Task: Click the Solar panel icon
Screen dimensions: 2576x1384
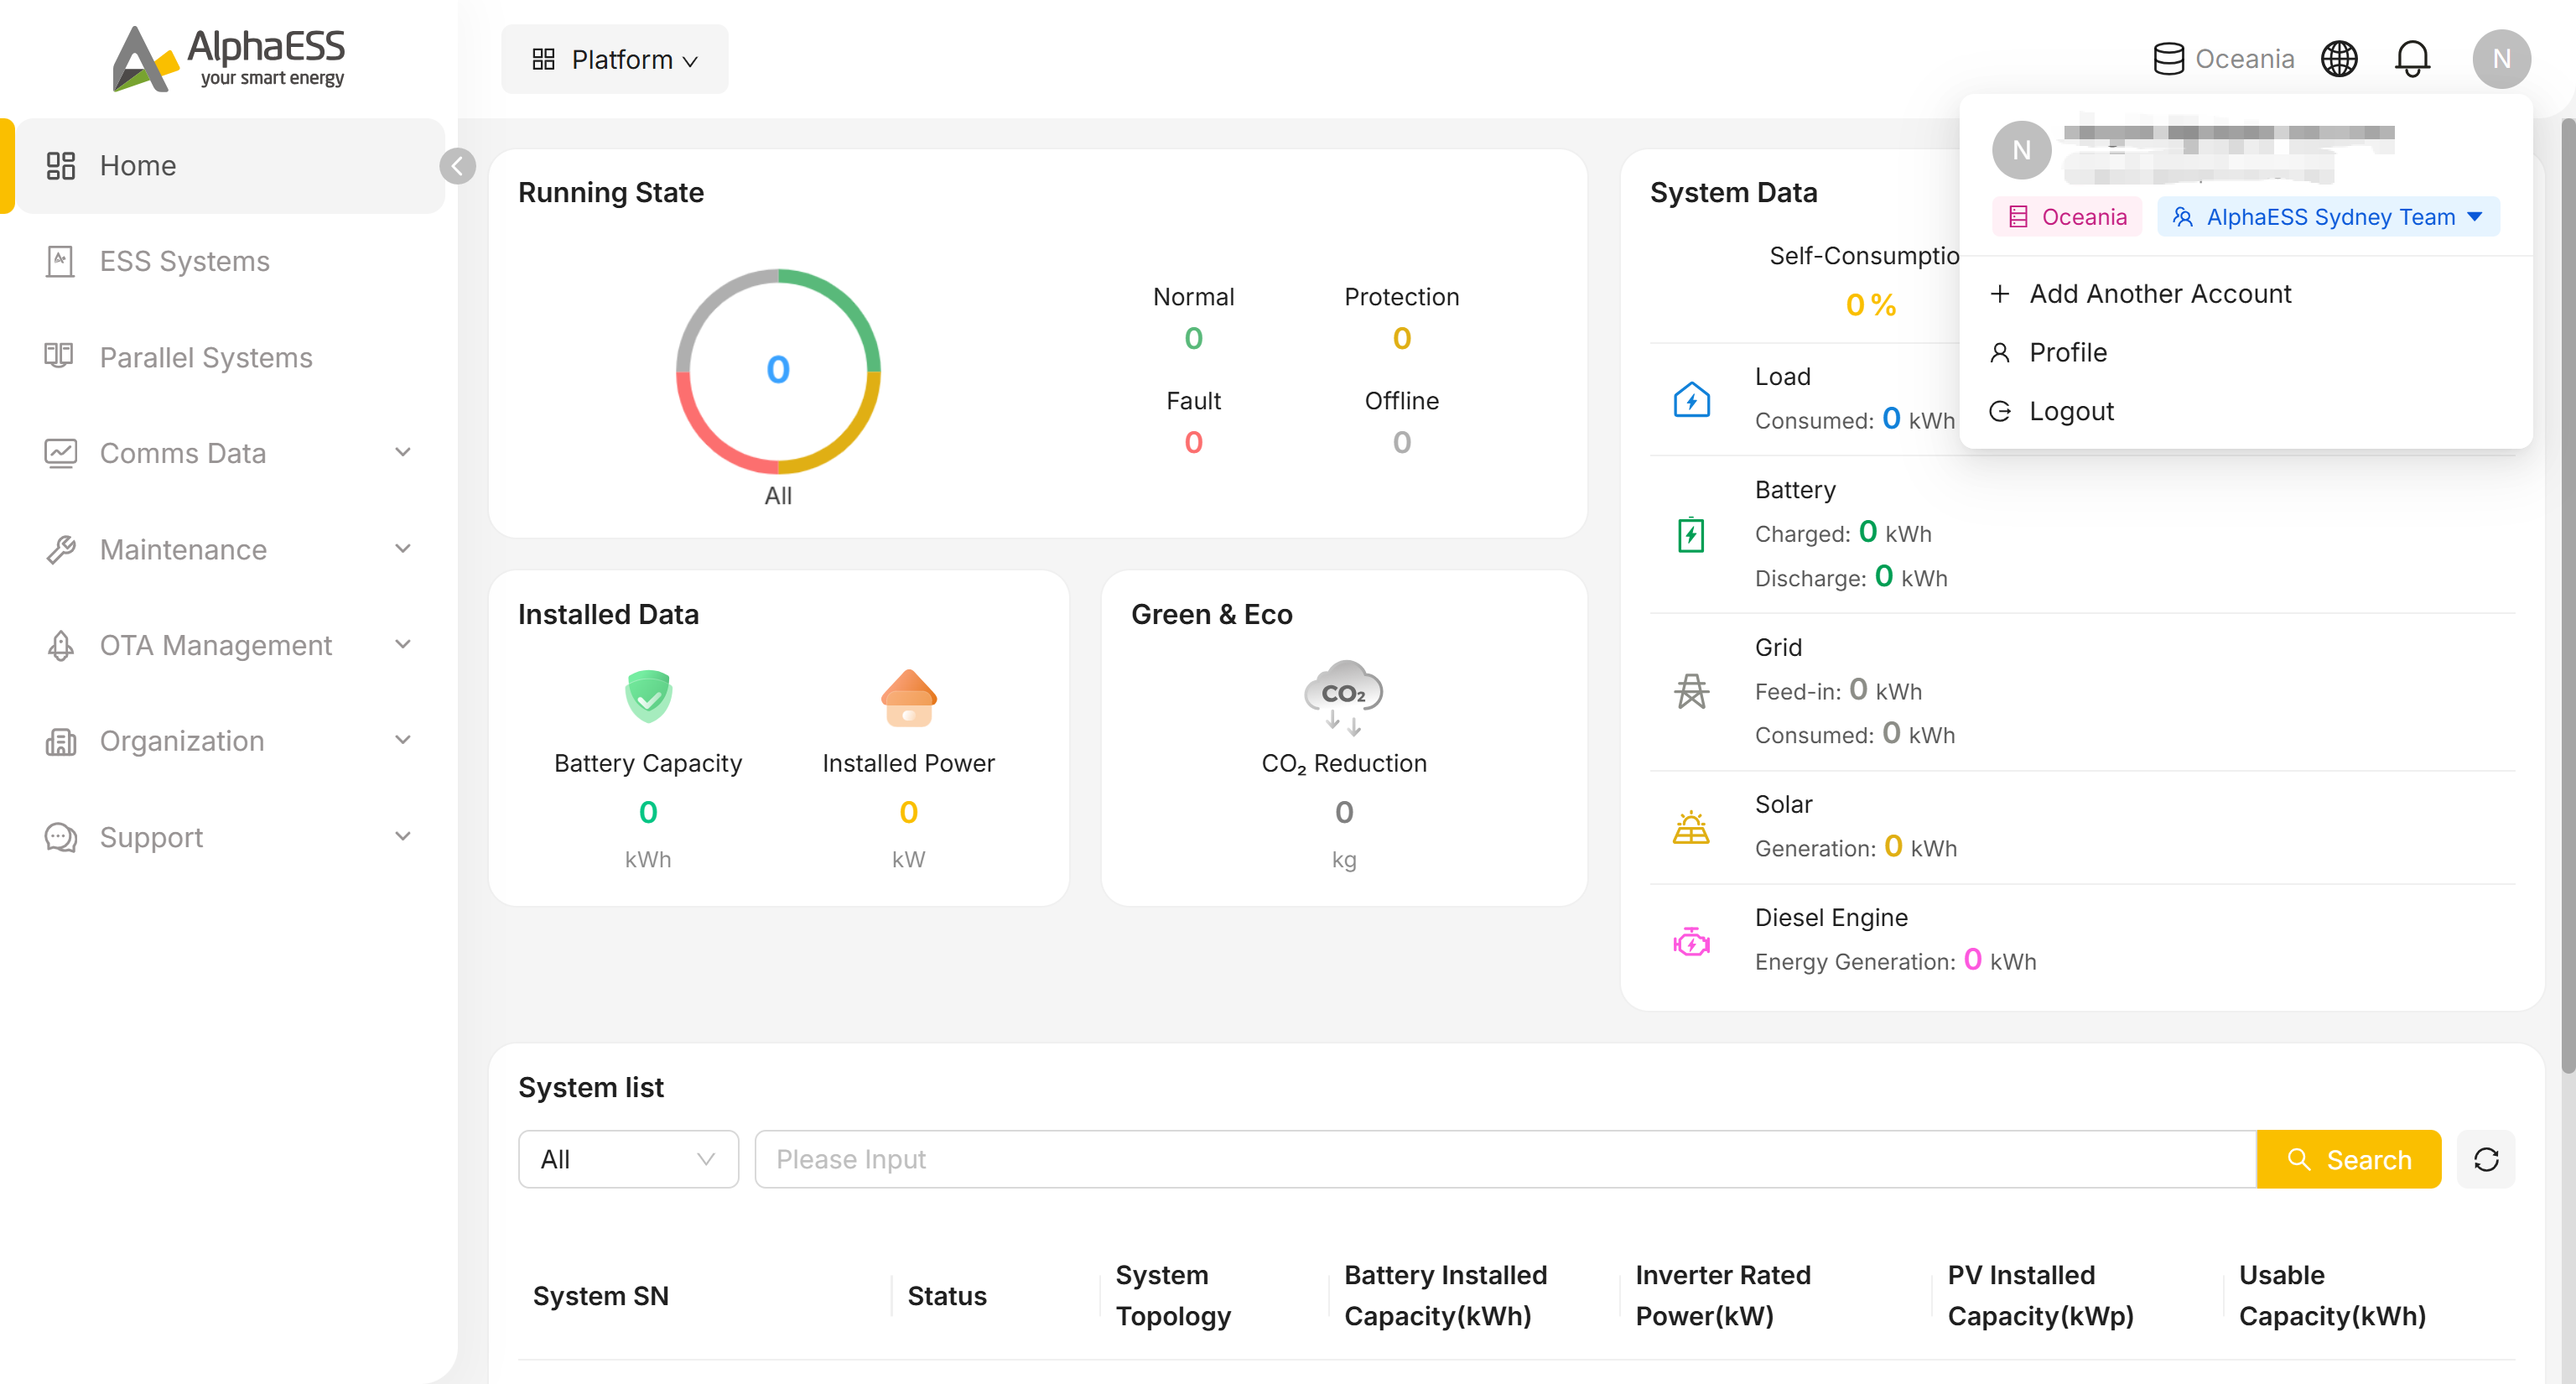Action: tap(1691, 827)
